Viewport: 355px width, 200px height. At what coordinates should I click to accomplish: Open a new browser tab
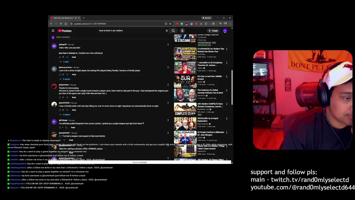(x=83, y=18)
